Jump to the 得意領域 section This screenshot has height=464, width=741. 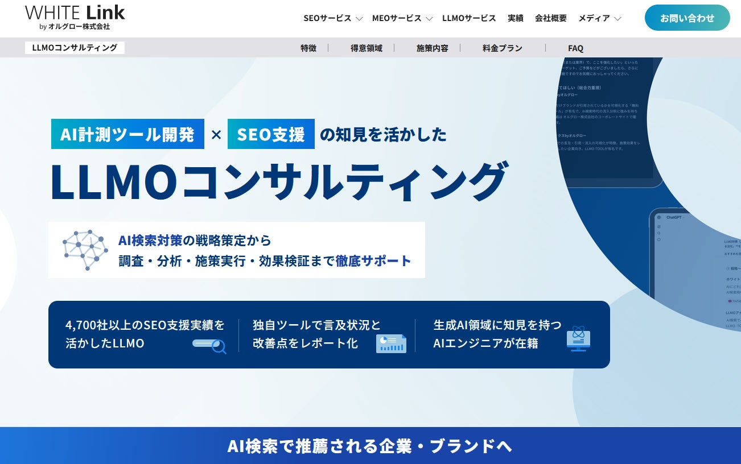click(367, 48)
